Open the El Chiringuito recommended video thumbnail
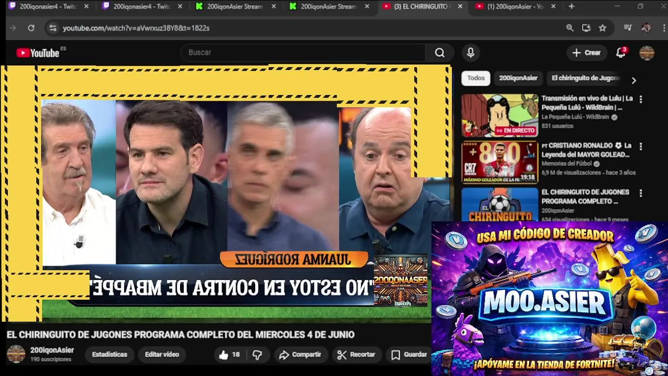Viewport: 668px width, 376px height. [499, 205]
